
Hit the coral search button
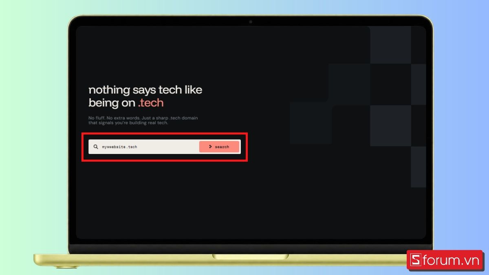pyautogui.click(x=219, y=147)
